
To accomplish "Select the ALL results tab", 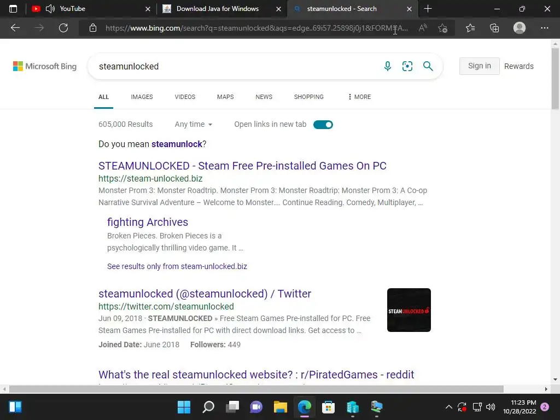I will pyautogui.click(x=103, y=97).
